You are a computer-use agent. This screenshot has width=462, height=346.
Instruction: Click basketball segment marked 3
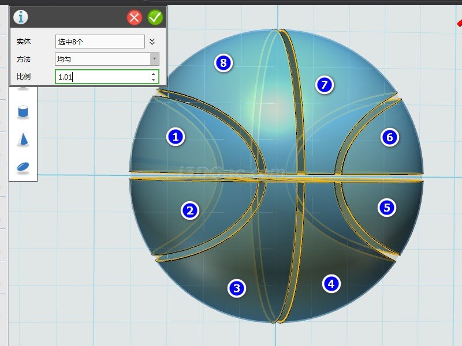click(x=236, y=288)
